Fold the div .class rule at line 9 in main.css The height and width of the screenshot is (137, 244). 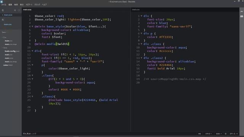click(141, 44)
